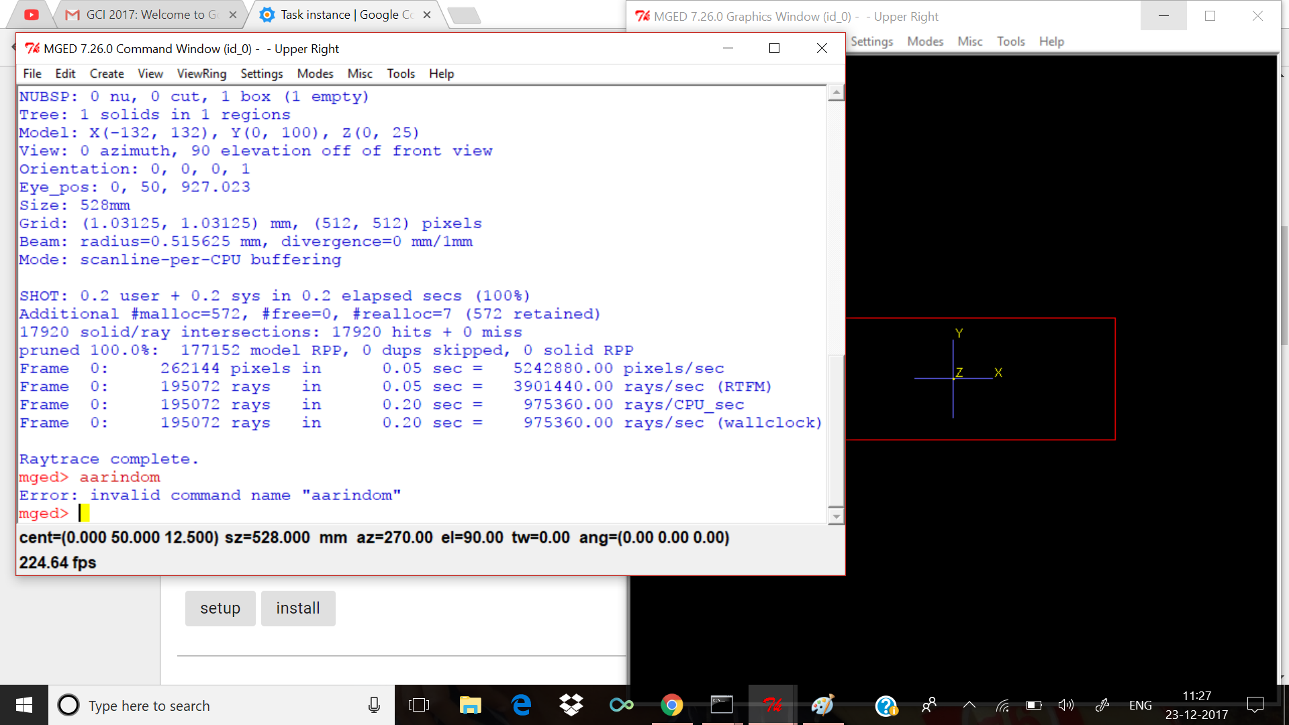The image size is (1289, 725).
Task: Click the Y axis label in graphics view
Action: point(959,334)
